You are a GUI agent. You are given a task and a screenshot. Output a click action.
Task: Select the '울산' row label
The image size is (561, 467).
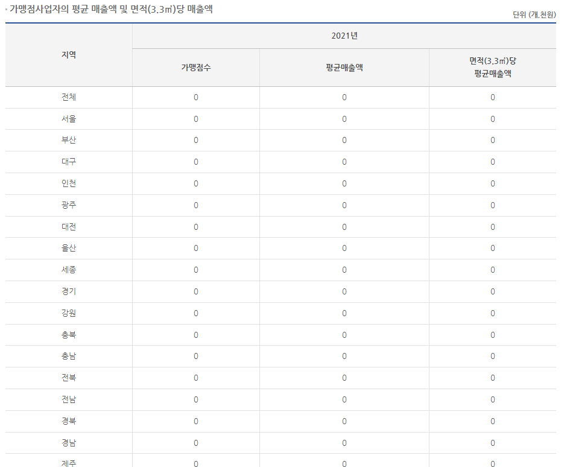(69, 248)
